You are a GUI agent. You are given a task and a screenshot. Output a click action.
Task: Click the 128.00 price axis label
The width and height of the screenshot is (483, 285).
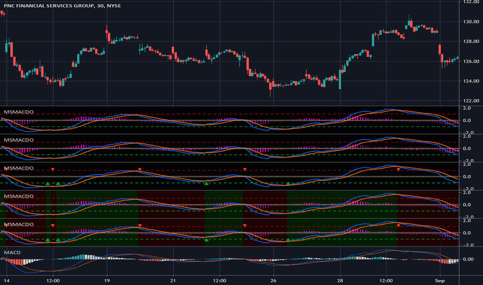click(471, 41)
